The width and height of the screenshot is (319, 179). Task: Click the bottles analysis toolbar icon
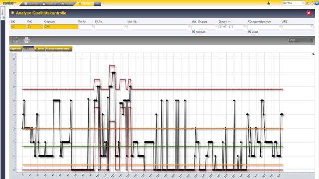tap(15, 40)
